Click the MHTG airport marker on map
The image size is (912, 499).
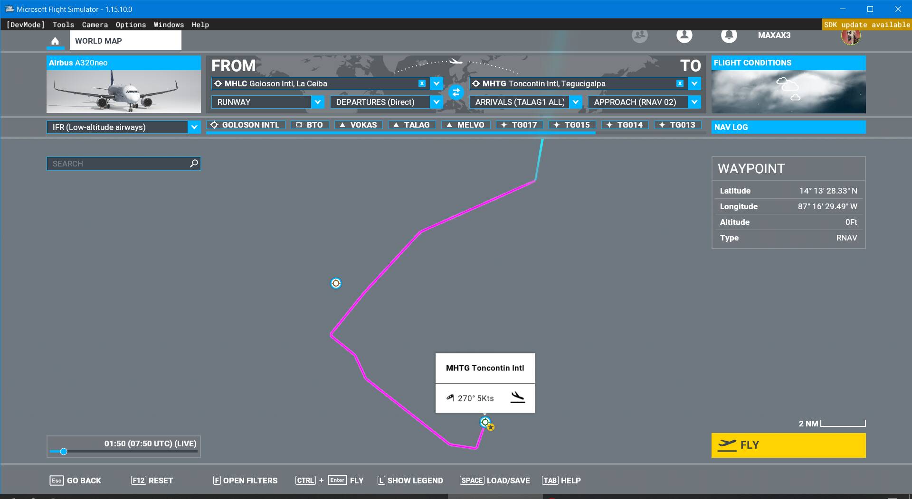pos(485,422)
